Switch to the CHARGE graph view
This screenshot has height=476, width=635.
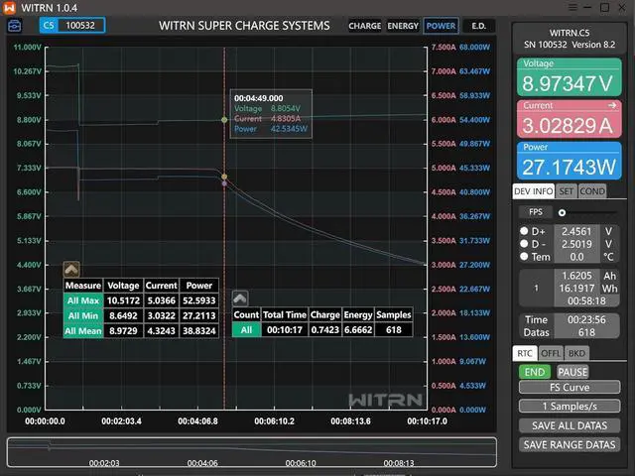[364, 26]
